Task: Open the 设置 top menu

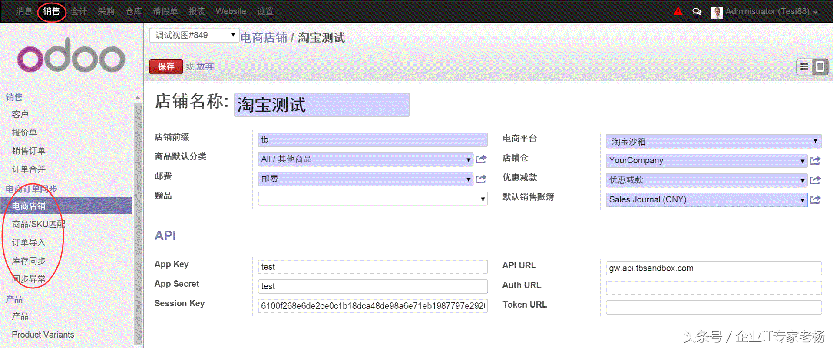Action: [265, 12]
